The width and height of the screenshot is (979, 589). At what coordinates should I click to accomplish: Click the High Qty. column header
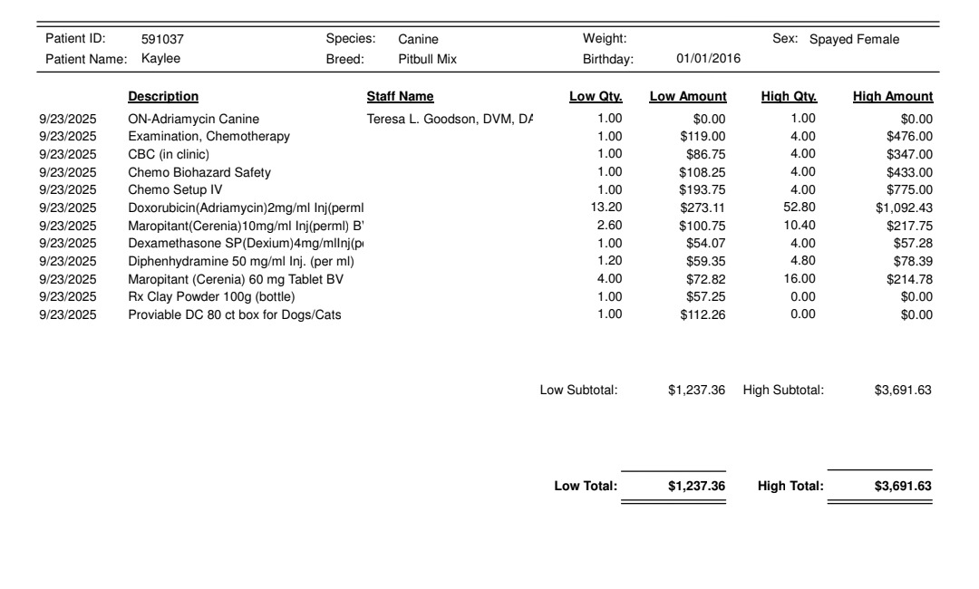tap(789, 97)
